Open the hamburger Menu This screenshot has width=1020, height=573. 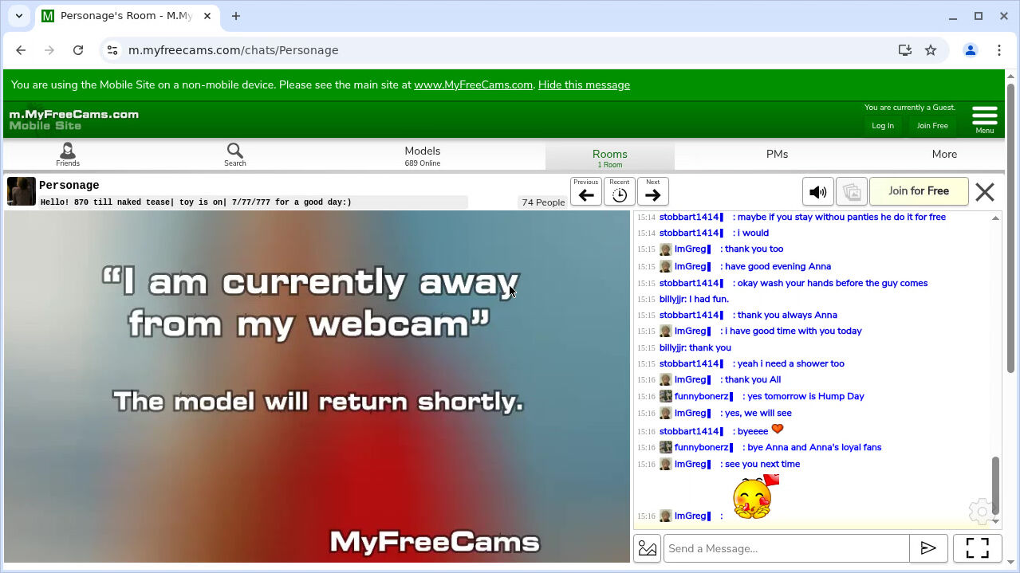coord(984,118)
